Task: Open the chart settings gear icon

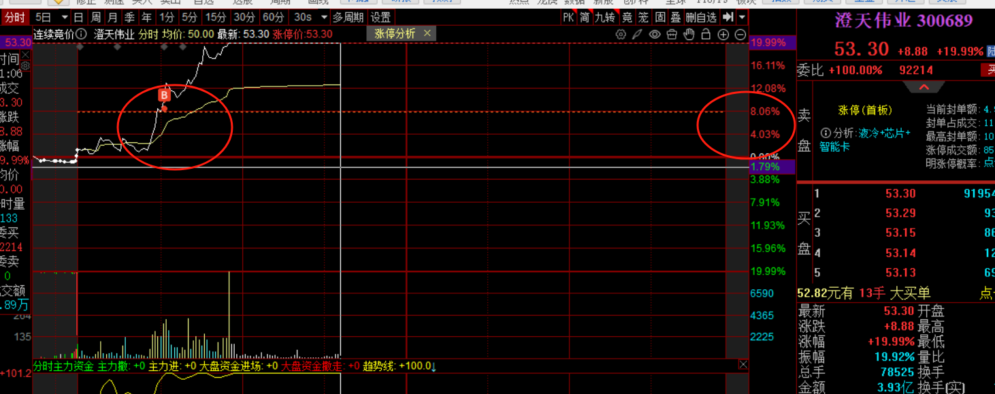Action: [x=620, y=34]
